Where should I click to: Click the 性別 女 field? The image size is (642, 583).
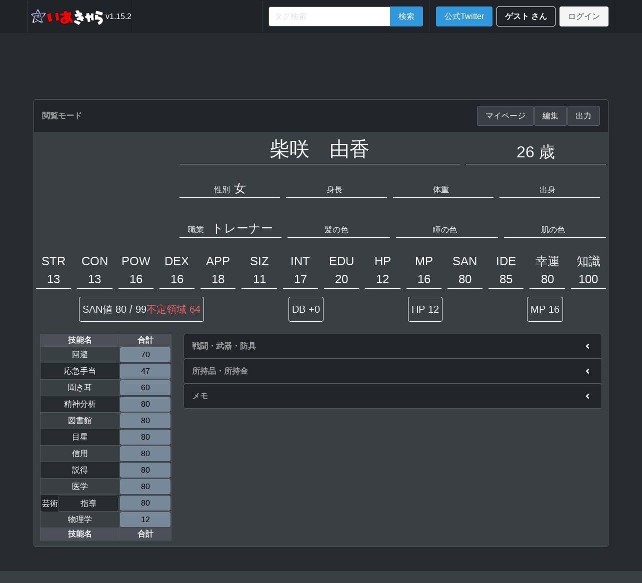(x=230, y=188)
